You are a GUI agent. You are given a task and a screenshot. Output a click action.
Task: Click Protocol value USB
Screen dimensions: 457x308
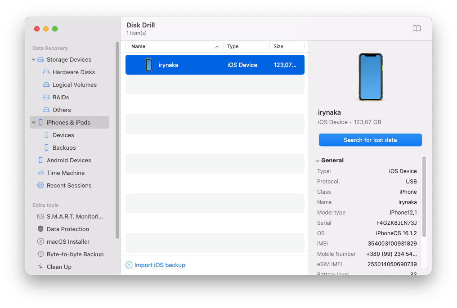pyautogui.click(x=411, y=181)
